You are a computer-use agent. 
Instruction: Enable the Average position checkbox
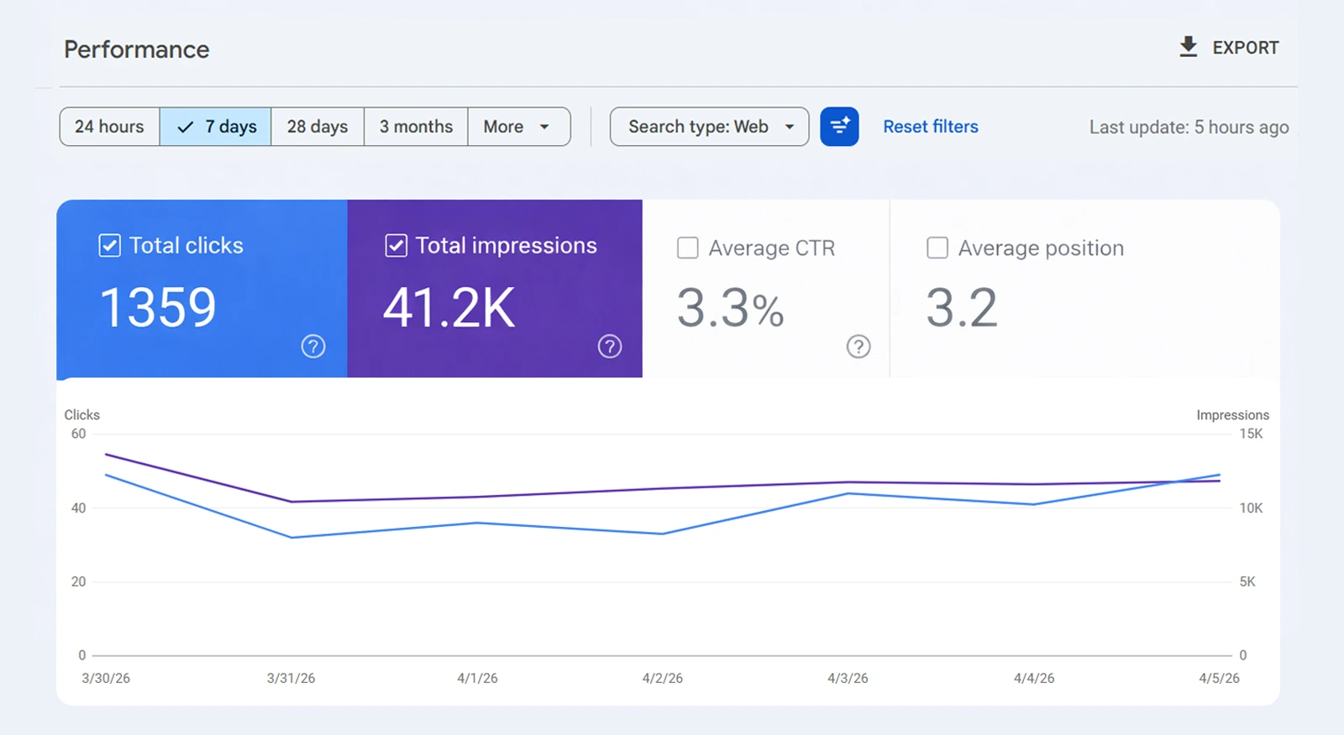[x=937, y=248]
